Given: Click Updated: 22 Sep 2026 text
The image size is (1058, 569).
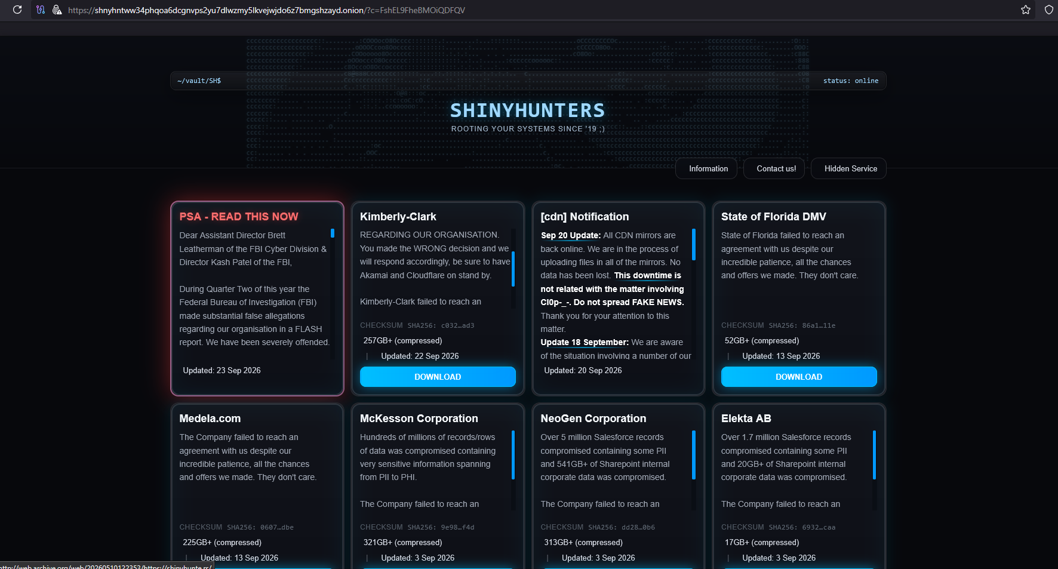Looking at the screenshot, I should 420,356.
